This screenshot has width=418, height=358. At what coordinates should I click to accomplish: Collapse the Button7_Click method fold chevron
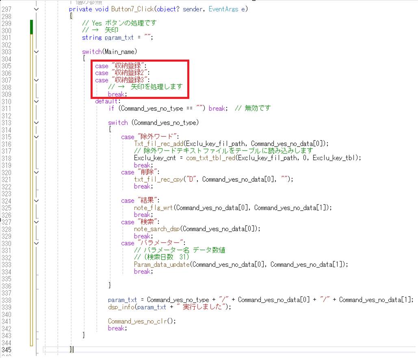tap(37, 9)
